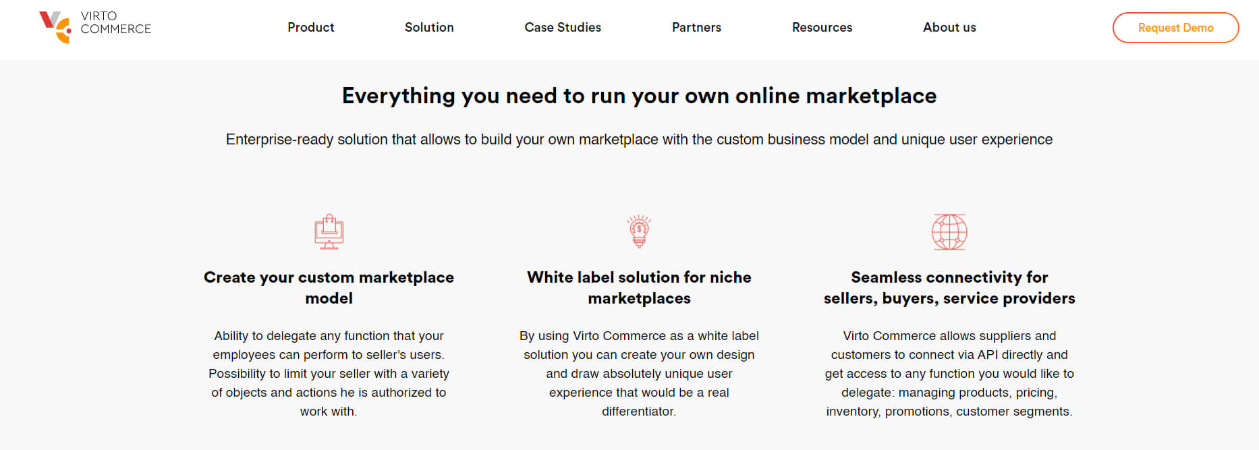Click the monitor with shopping bag icon
The image size is (1259, 450).
[329, 232]
